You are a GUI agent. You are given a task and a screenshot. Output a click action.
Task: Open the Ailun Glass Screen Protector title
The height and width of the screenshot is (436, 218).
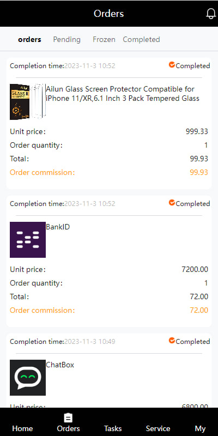123,94
